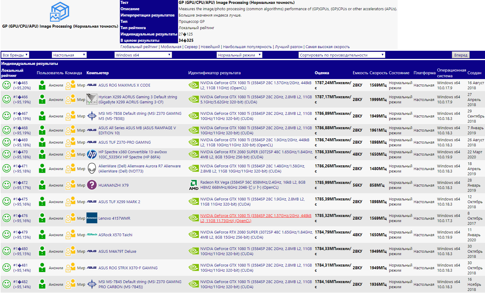Open HP Spectre x360 Convertible computer link
Image resolution: width=485 pixels, height=293 pixels.
pyautogui.click(x=133, y=154)
